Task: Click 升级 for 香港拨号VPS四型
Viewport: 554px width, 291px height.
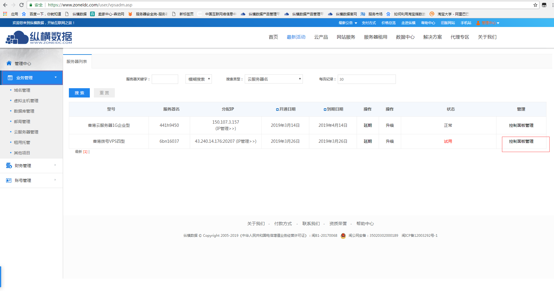Action: click(x=390, y=141)
